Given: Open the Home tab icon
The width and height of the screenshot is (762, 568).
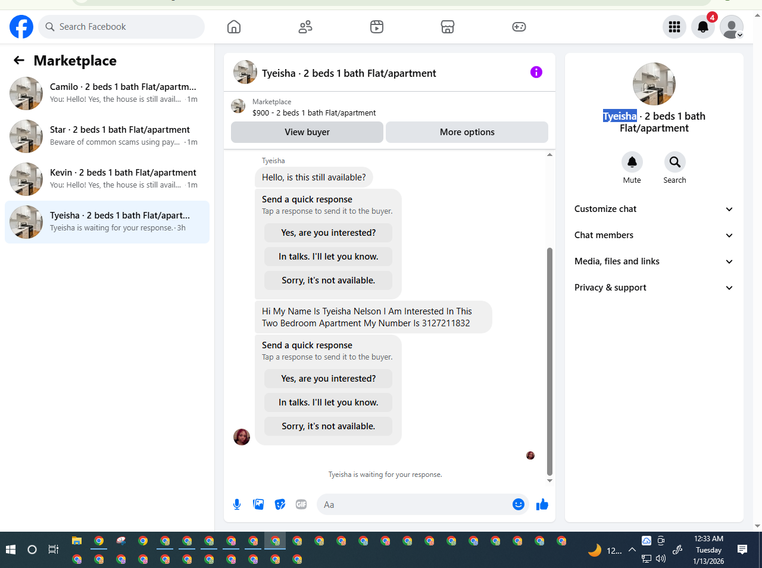Looking at the screenshot, I should pos(234,27).
